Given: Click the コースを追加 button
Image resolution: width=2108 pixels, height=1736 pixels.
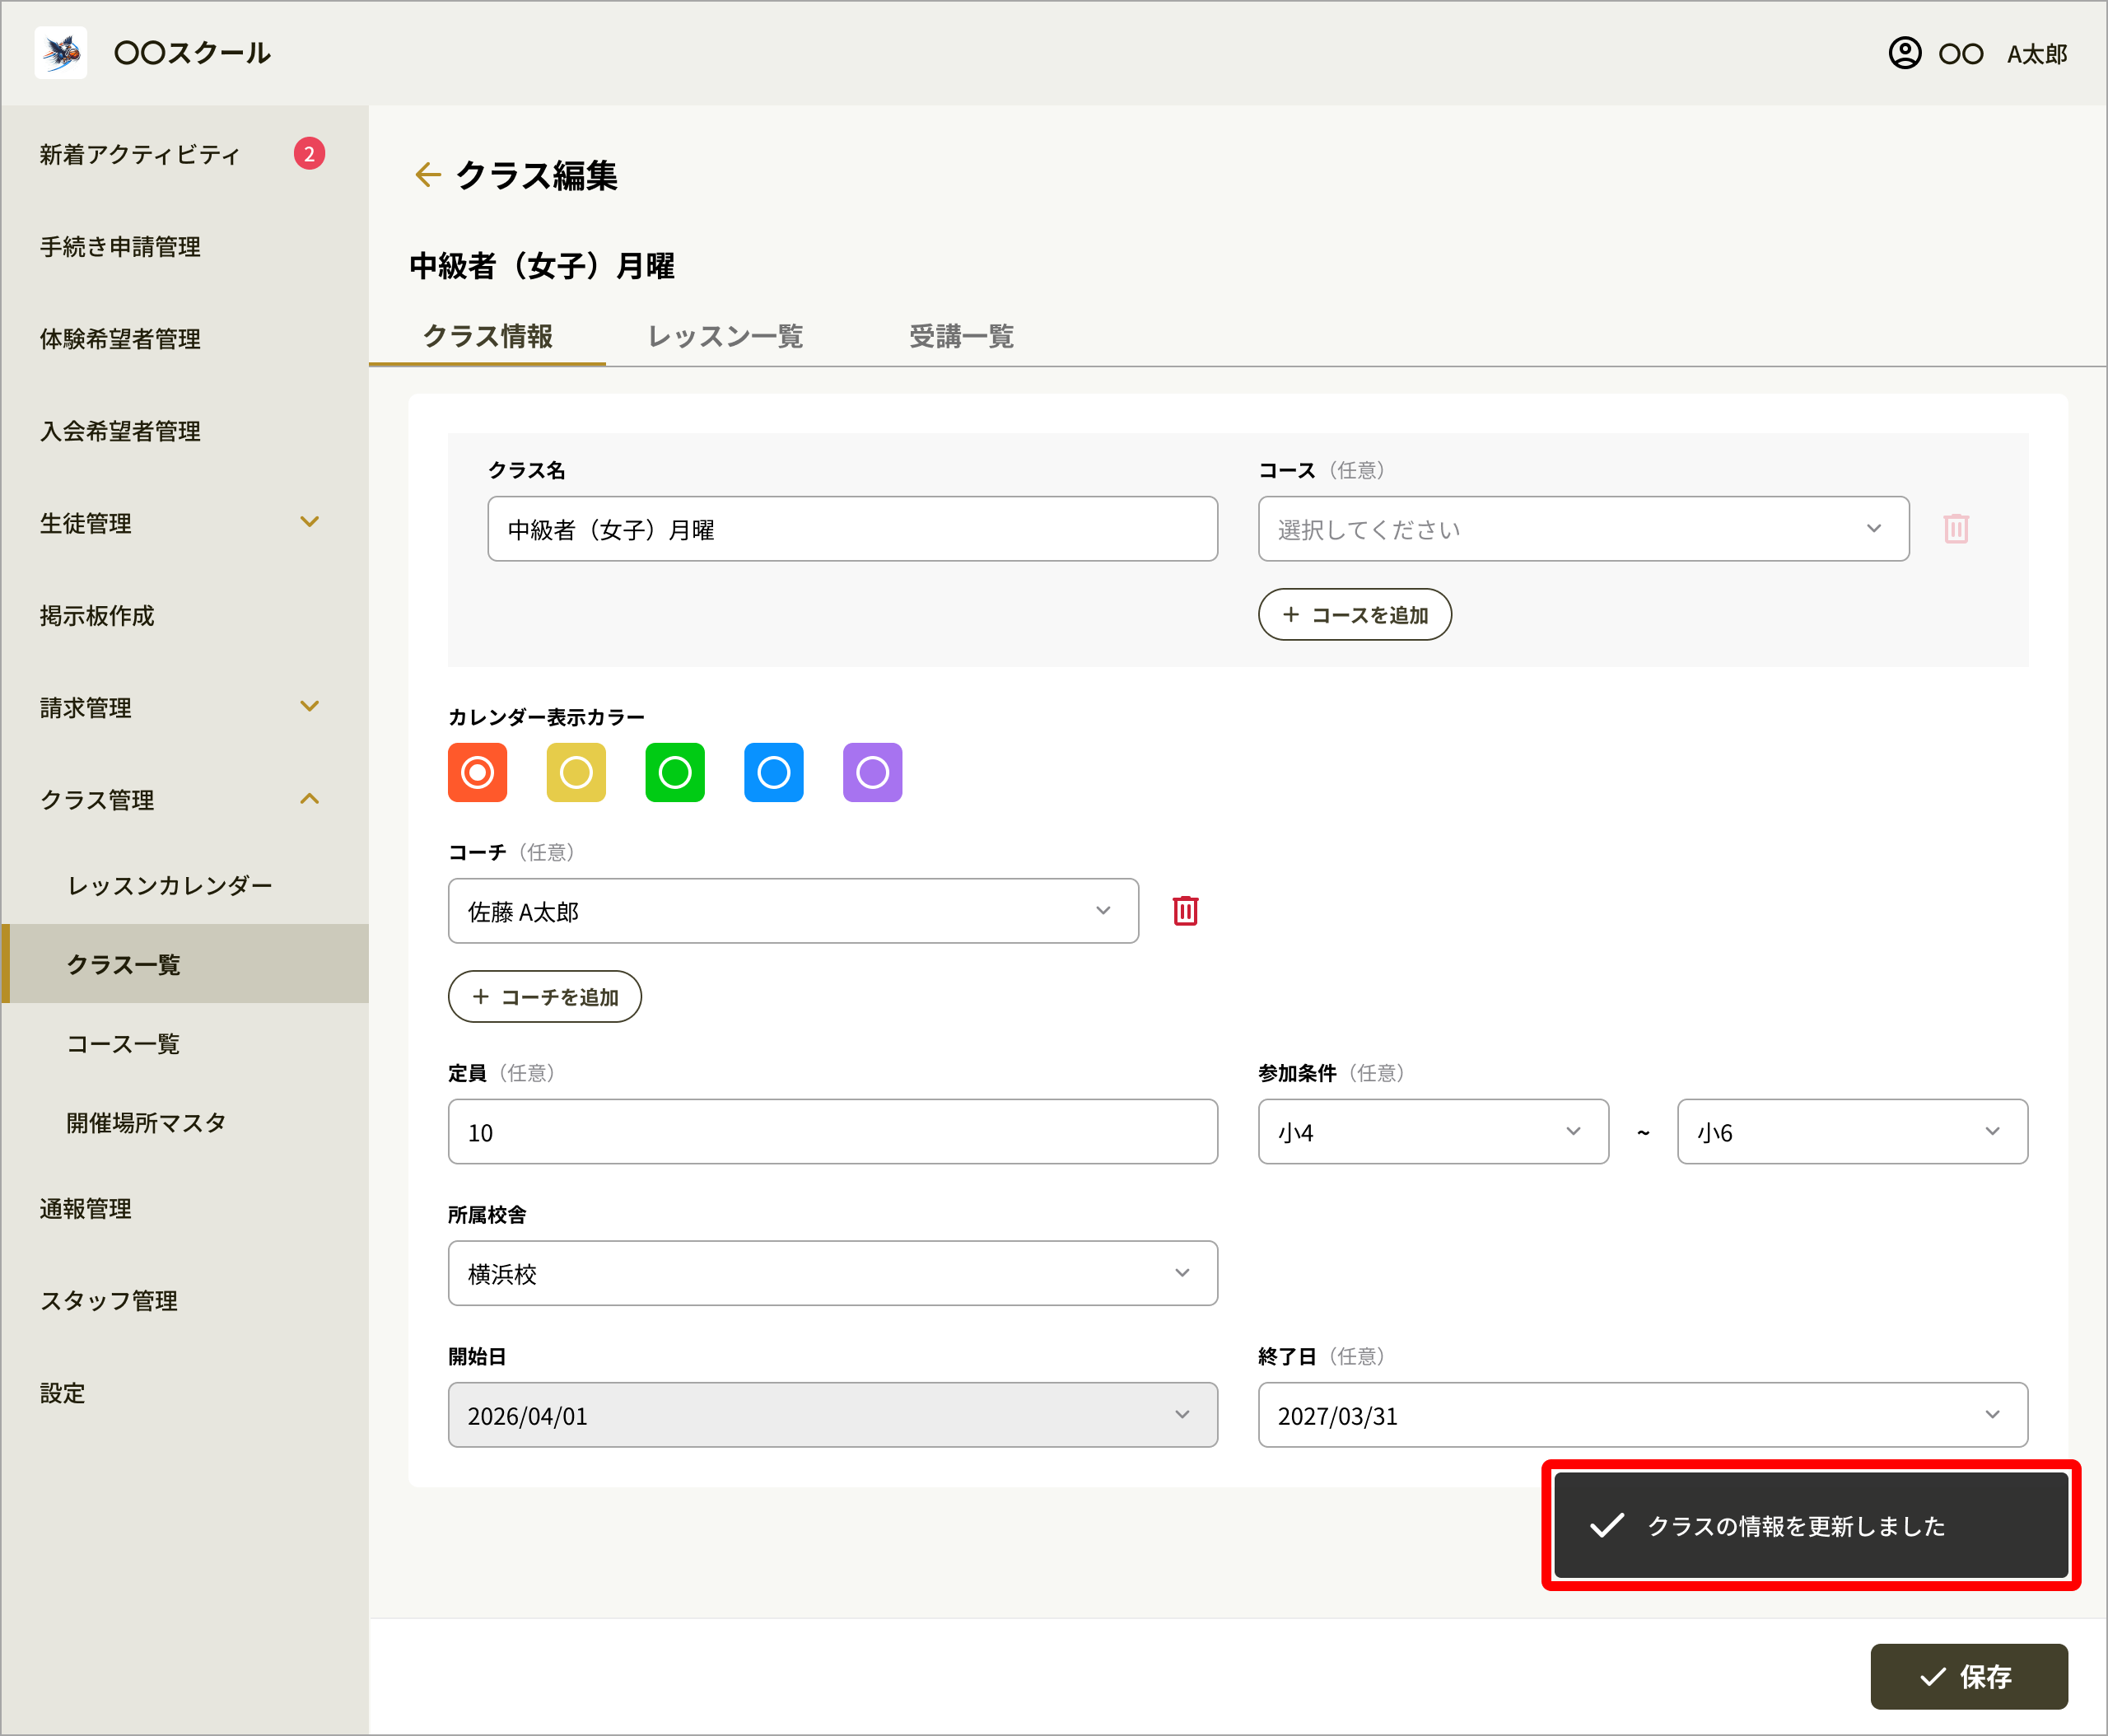Looking at the screenshot, I should (1354, 615).
